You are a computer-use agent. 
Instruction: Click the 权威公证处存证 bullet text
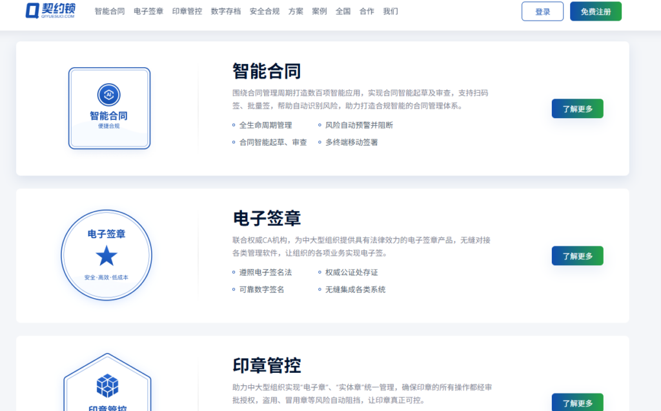(352, 272)
